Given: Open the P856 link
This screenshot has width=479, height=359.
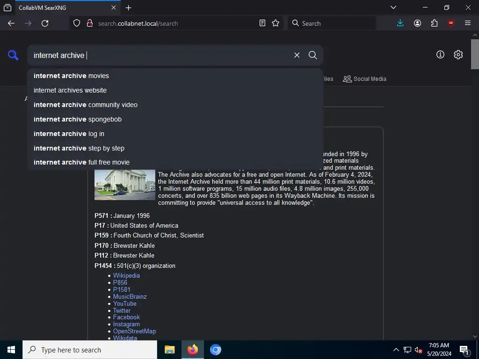Looking at the screenshot, I should pos(120,282).
